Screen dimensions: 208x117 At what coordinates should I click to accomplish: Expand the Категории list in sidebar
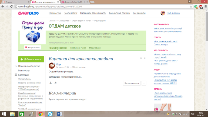point(23,75)
